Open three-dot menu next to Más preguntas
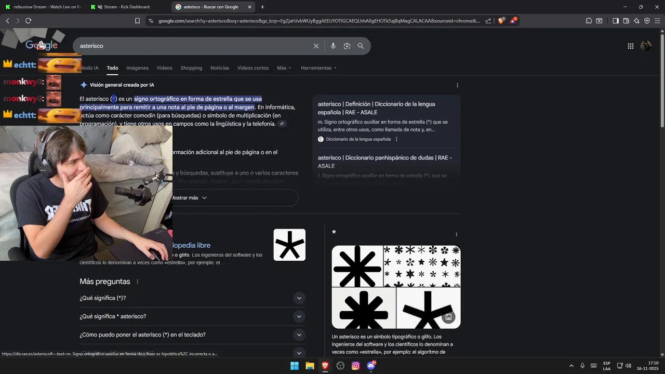Image resolution: width=665 pixels, height=374 pixels. click(138, 282)
